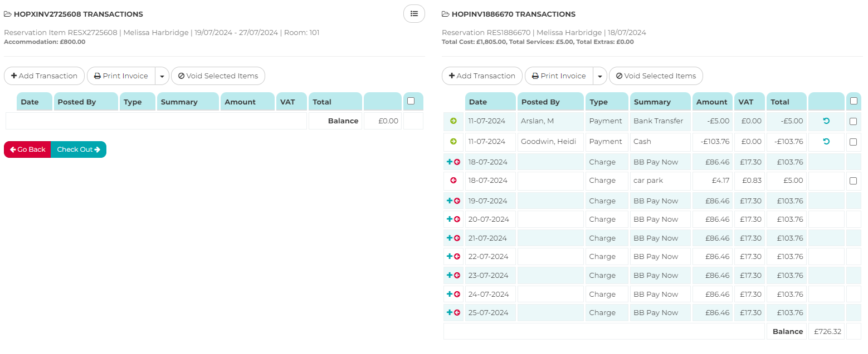Select the Cash payment checkbox

coord(853,142)
